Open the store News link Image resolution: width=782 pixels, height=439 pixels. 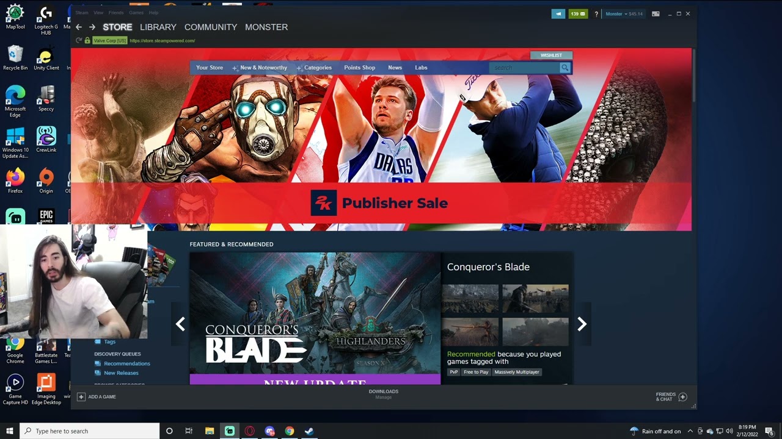pyautogui.click(x=395, y=68)
